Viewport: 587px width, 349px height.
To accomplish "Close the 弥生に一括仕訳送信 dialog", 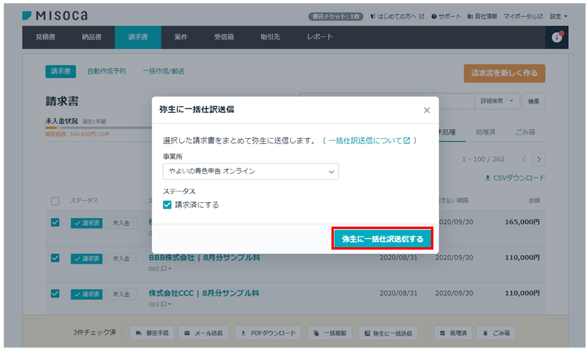I will (426, 110).
